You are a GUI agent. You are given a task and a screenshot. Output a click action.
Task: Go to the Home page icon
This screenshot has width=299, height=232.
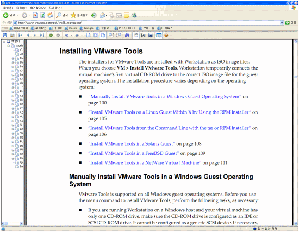[50, 15]
